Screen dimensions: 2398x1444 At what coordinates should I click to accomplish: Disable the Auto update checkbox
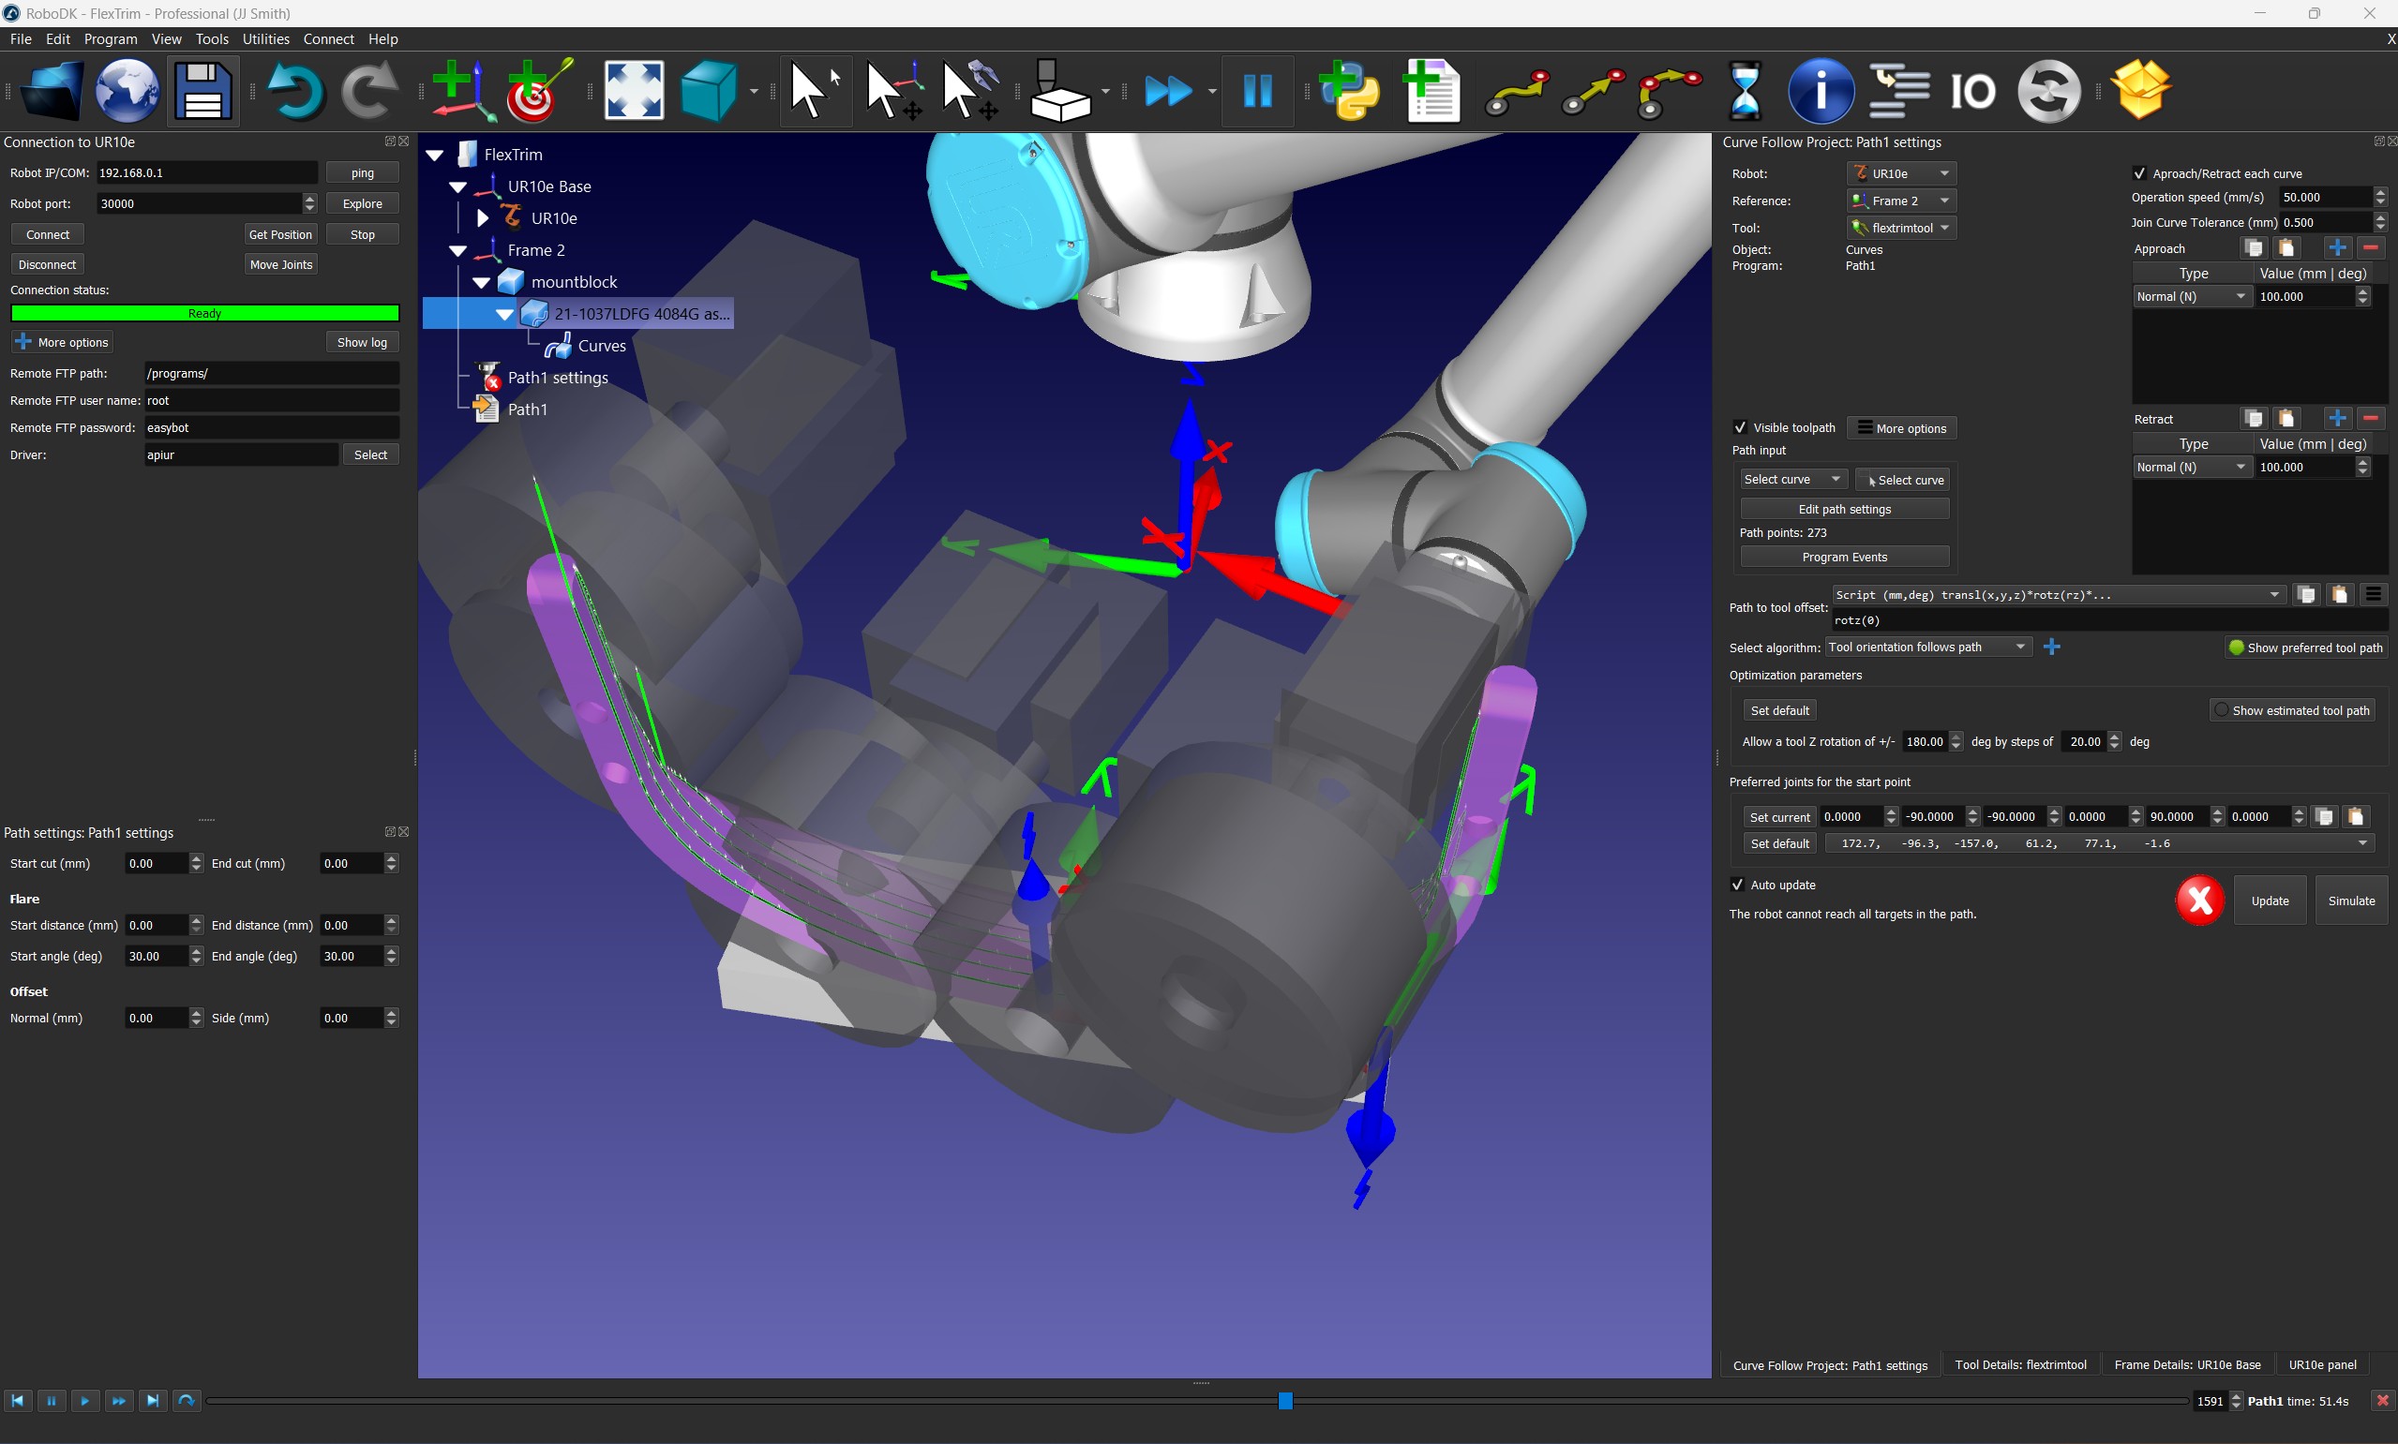point(1737,885)
